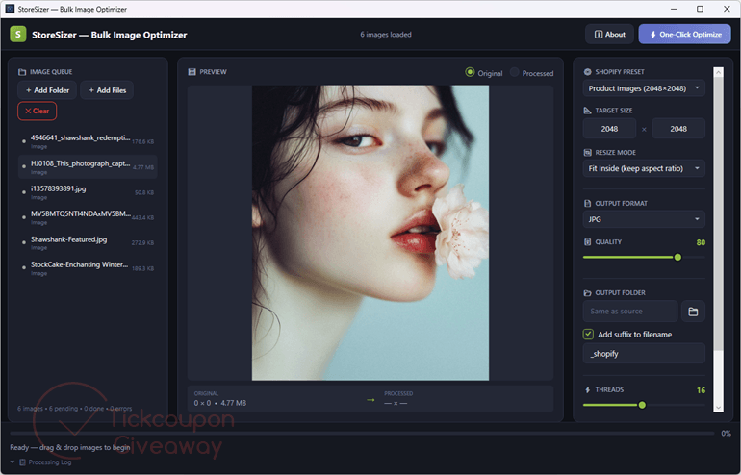
Task: Browse for output folder with folder icon
Action: tap(693, 312)
